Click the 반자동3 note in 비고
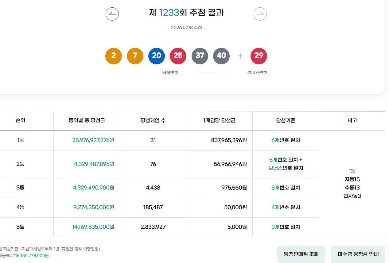 352,196
